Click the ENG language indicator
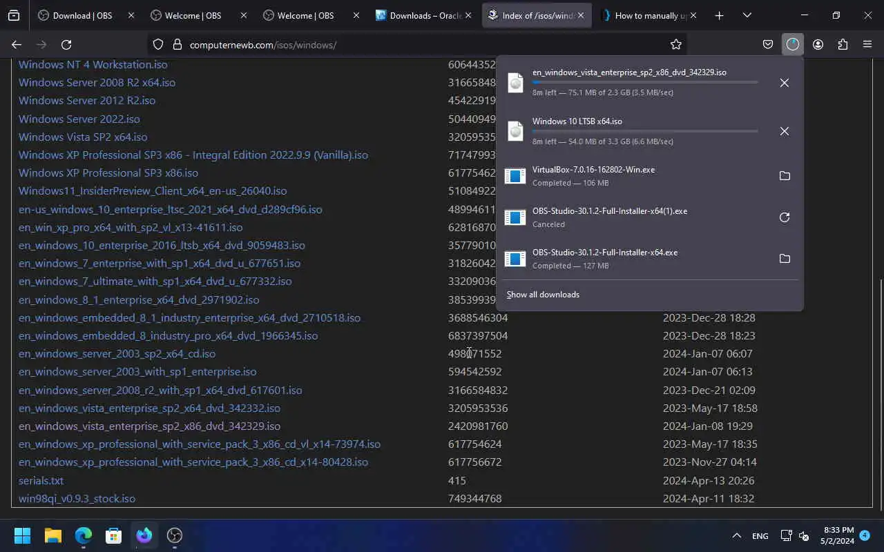This screenshot has height=552, width=884. (x=760, y=536)
